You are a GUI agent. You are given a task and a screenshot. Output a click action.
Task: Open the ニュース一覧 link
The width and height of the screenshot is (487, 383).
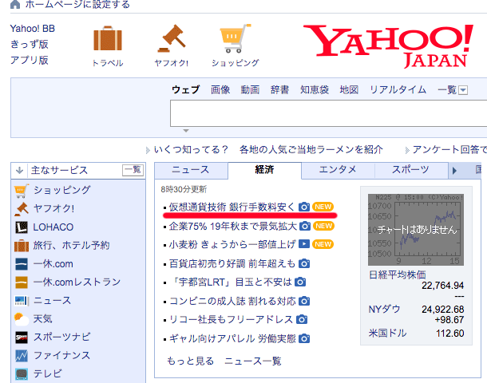coord(253,361)
